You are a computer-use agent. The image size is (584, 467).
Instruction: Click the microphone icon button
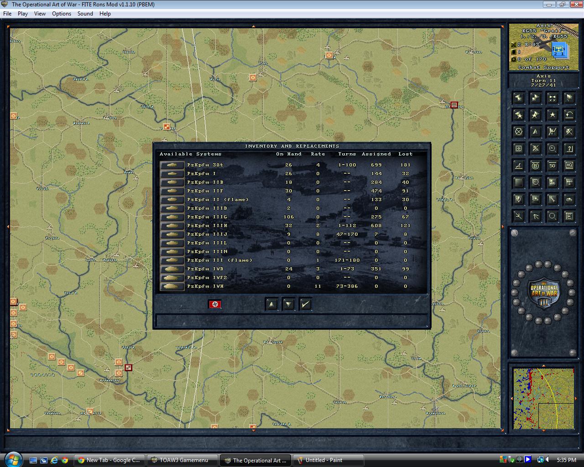tap(518, 199)
